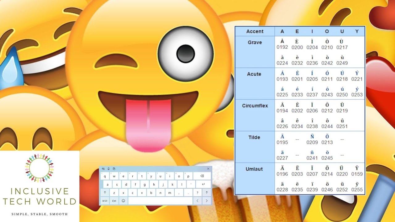Tap the left caret cursor key
Viewport: 395px width, 222px height.
tap(197, 201)
